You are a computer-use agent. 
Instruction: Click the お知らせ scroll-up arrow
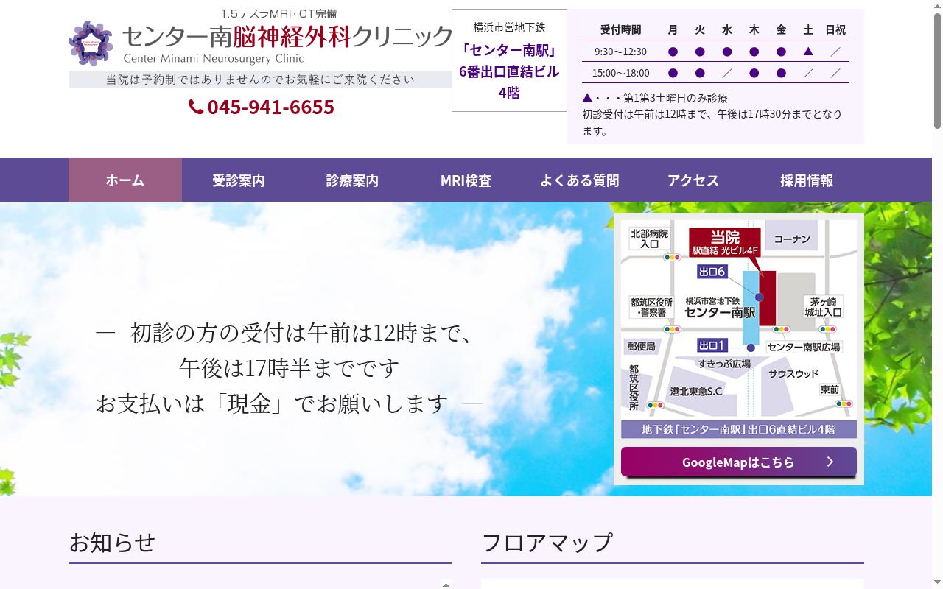(446, 585)
